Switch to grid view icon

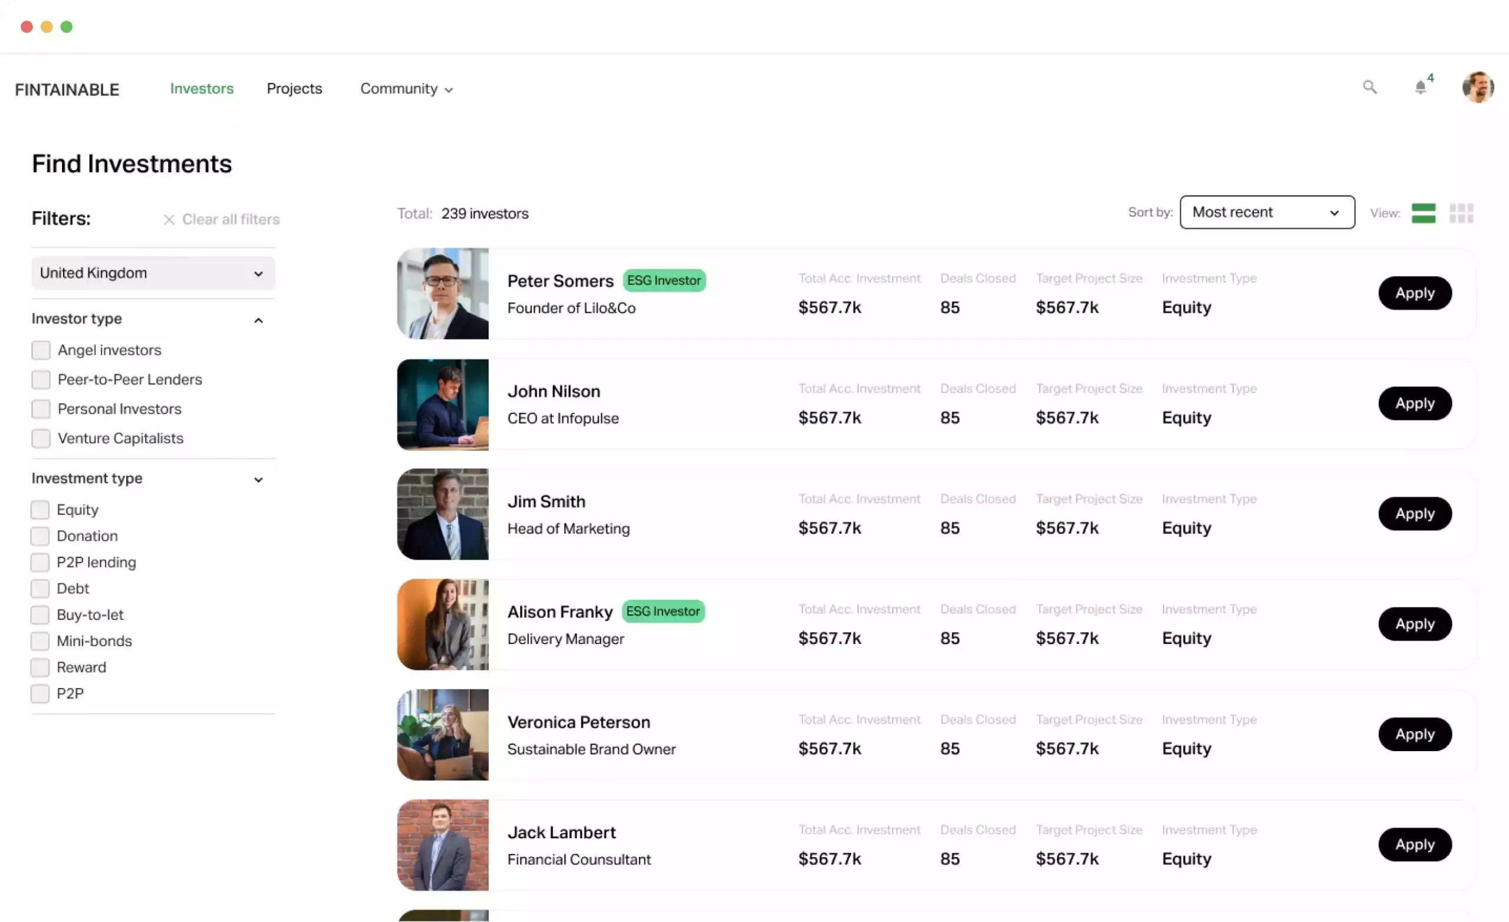click(x=1461, y=214)
